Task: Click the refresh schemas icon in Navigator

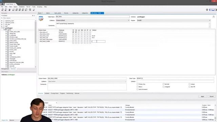Action: pyautogui.click(x=33, y=16)
